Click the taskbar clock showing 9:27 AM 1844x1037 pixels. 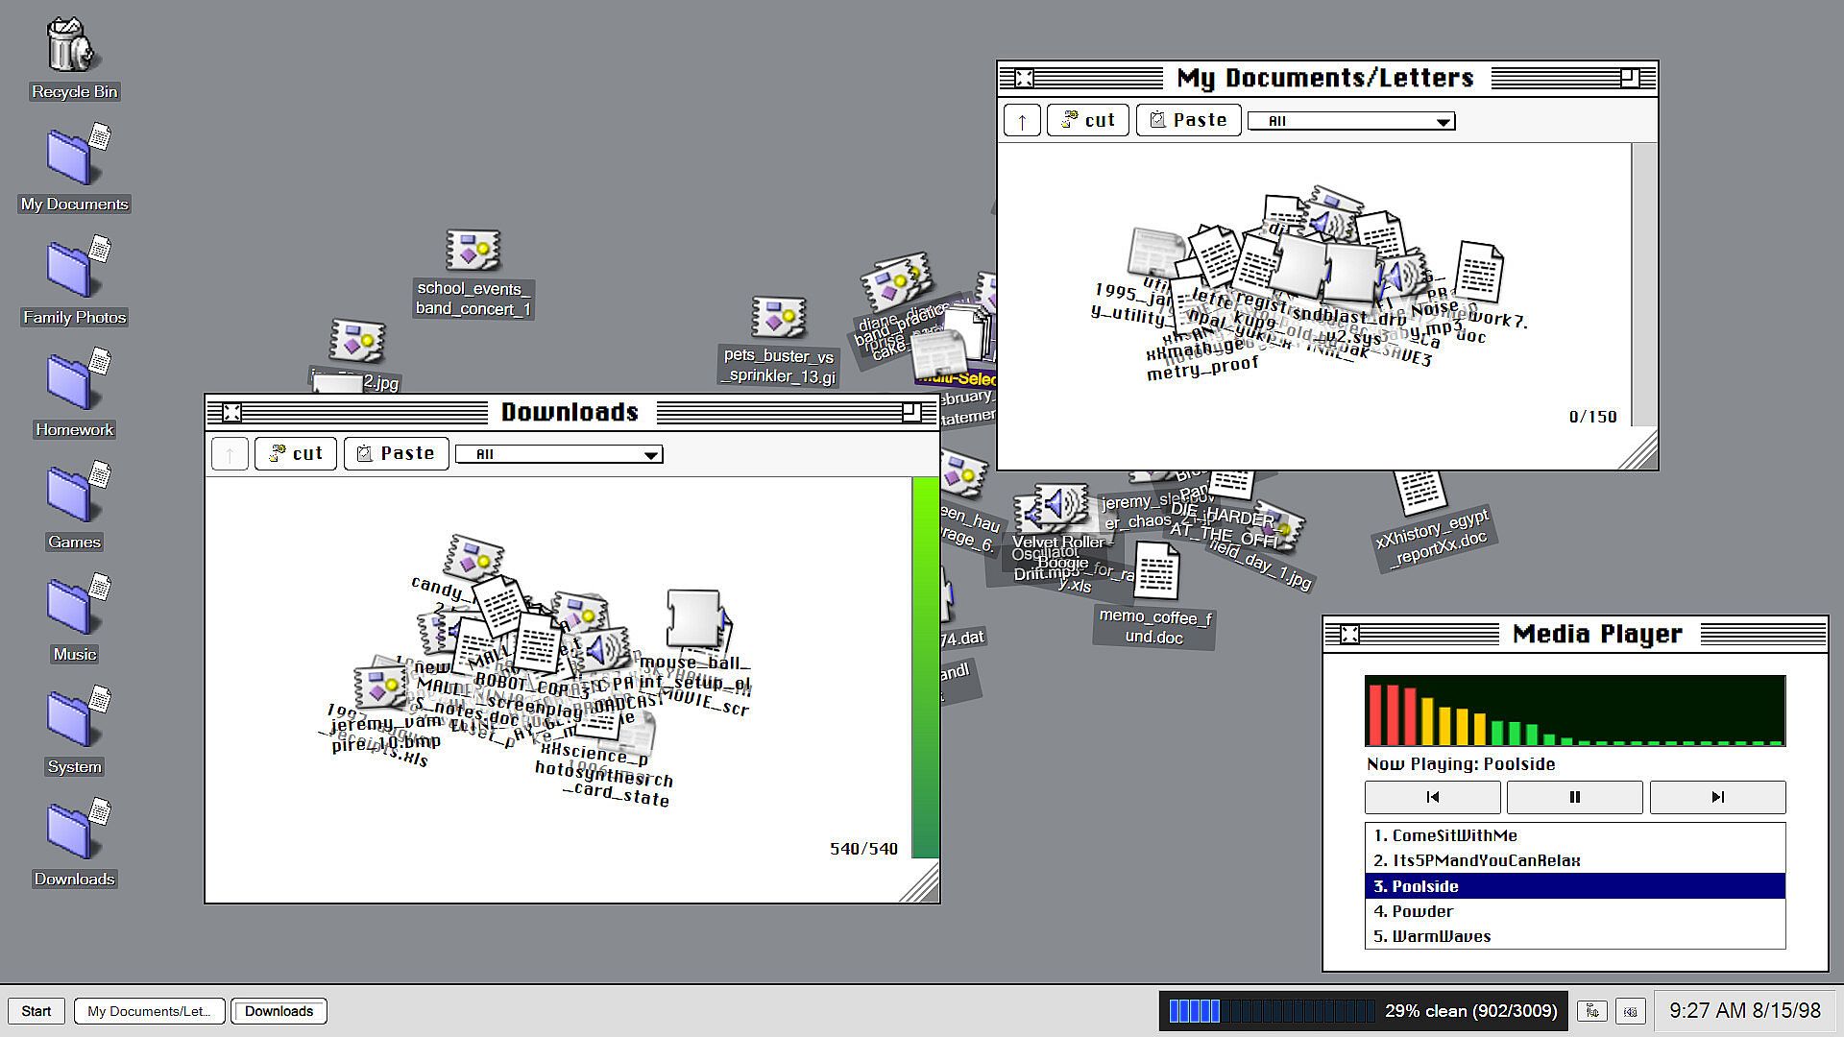click(1744, 1010)
